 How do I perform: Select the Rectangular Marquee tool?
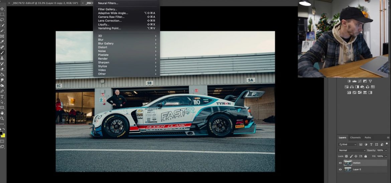pyautogui.click(x=2, y=14)
